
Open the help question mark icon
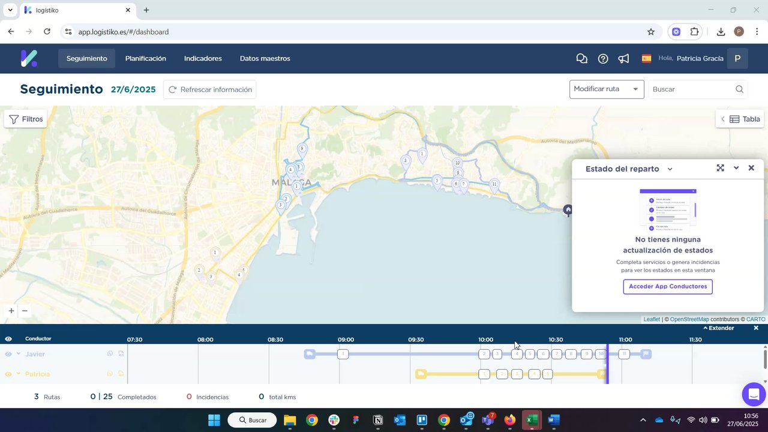tap(603, 58)
